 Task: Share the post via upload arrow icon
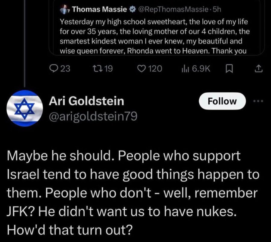(x=259, y=68)
